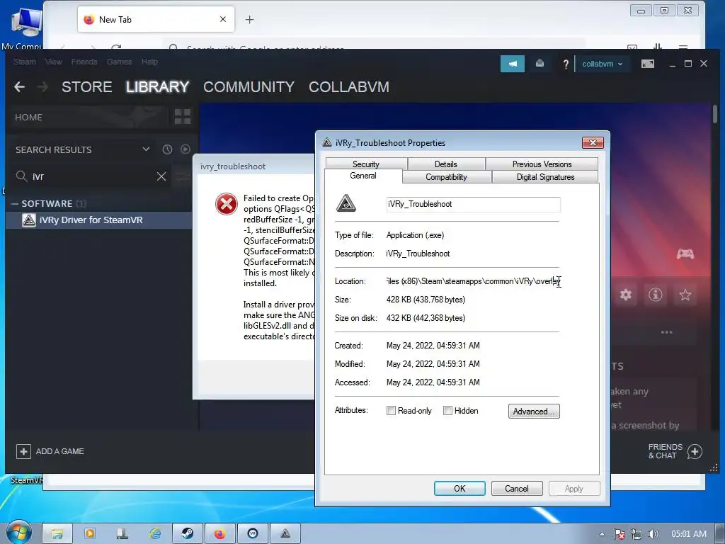Open Internet Explorer taskbar icon
This screenshot has width=725, height=544.
click(x=155, y=534)
